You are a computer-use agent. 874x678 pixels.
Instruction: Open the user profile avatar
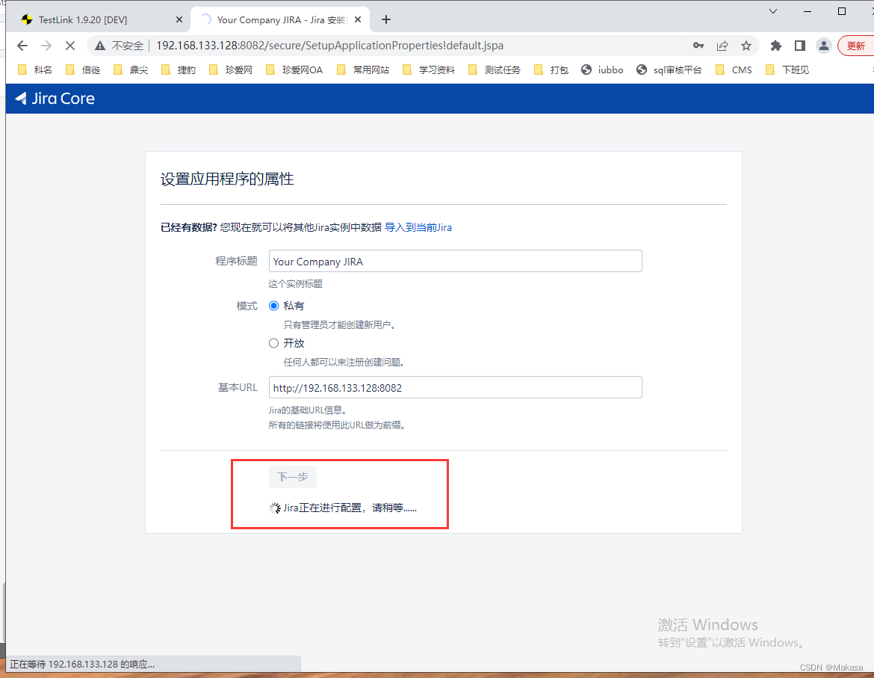tap(824, 46)
